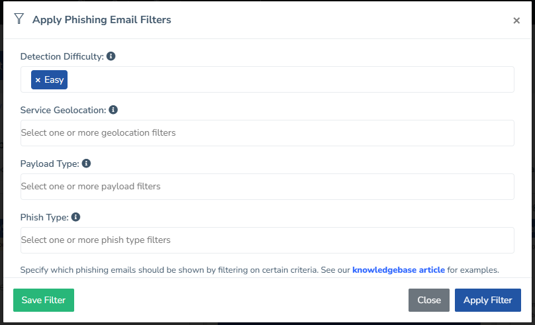Viewport: 535px width, 325px height.
Task: Open the knowledgebase article link
Action: [399, 270]
